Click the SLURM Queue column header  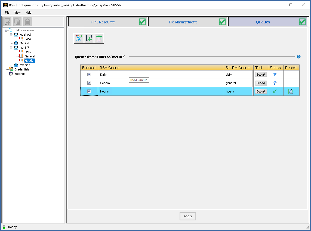238,68
